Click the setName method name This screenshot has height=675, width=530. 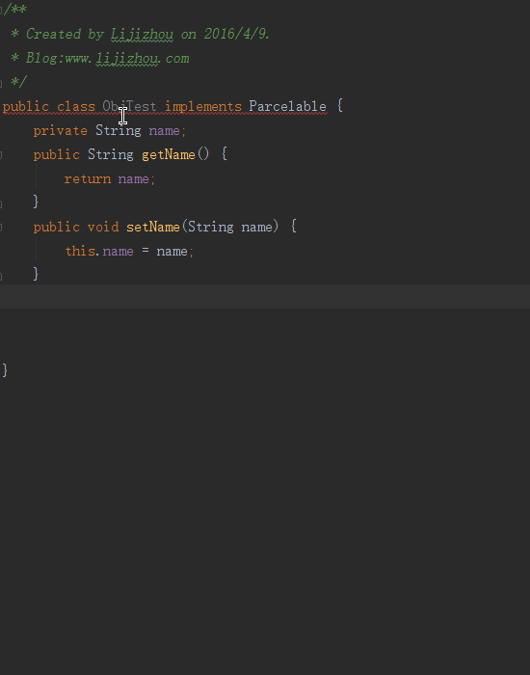(x=153, y=227)
